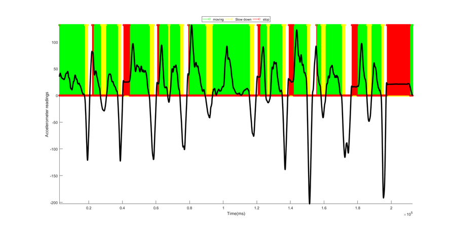Click the yellow Slow down line marker in legend
The image size is (456, 228).
point(230,19)
